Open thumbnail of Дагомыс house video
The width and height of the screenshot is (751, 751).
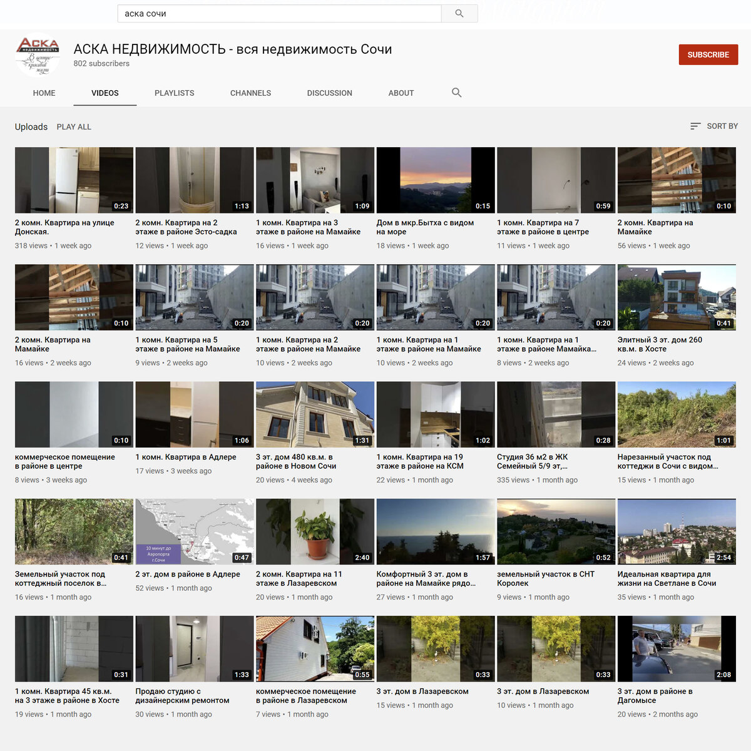[677, 649]
